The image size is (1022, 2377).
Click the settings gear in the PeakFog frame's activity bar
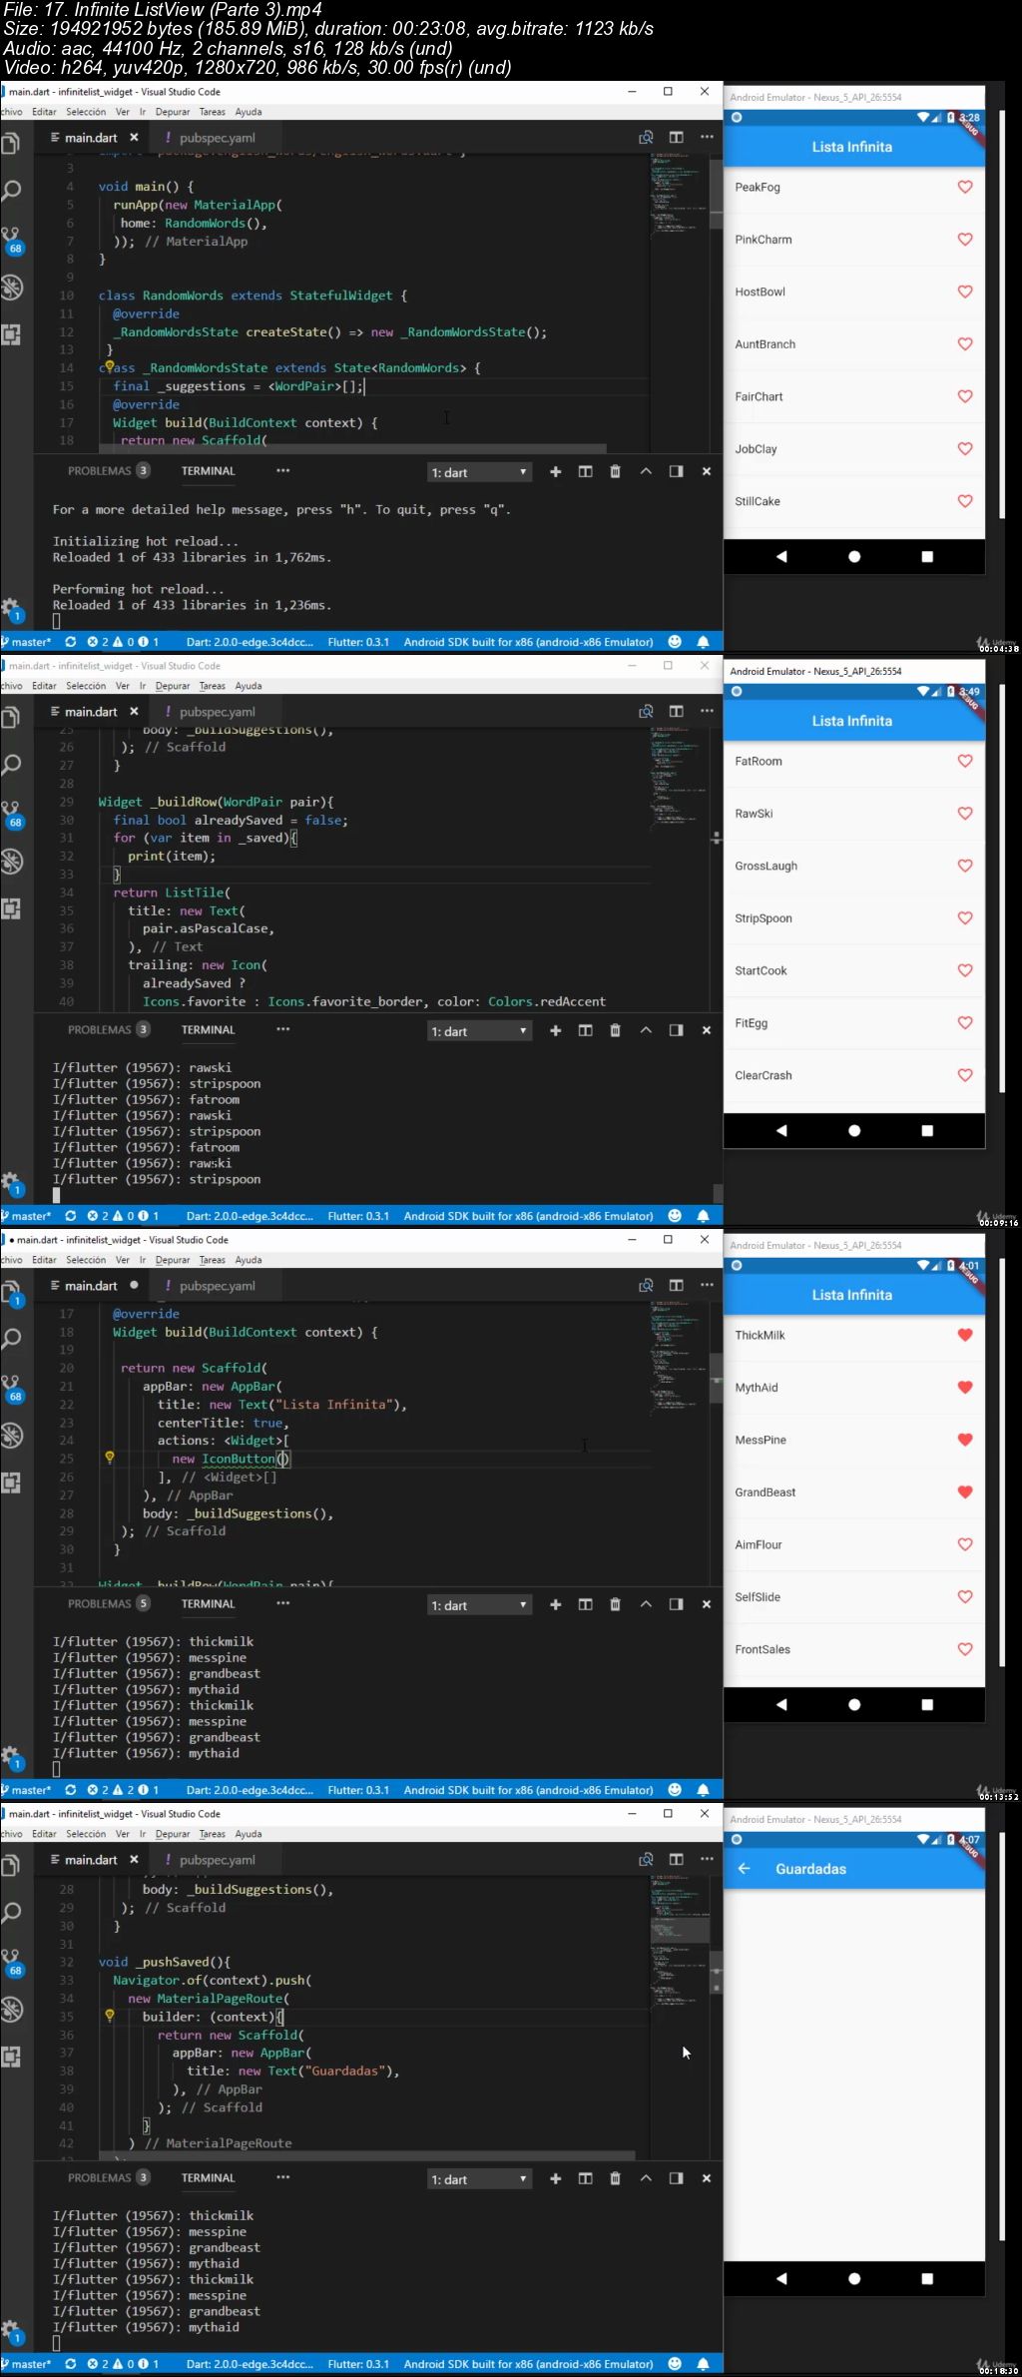pos(11,608)
